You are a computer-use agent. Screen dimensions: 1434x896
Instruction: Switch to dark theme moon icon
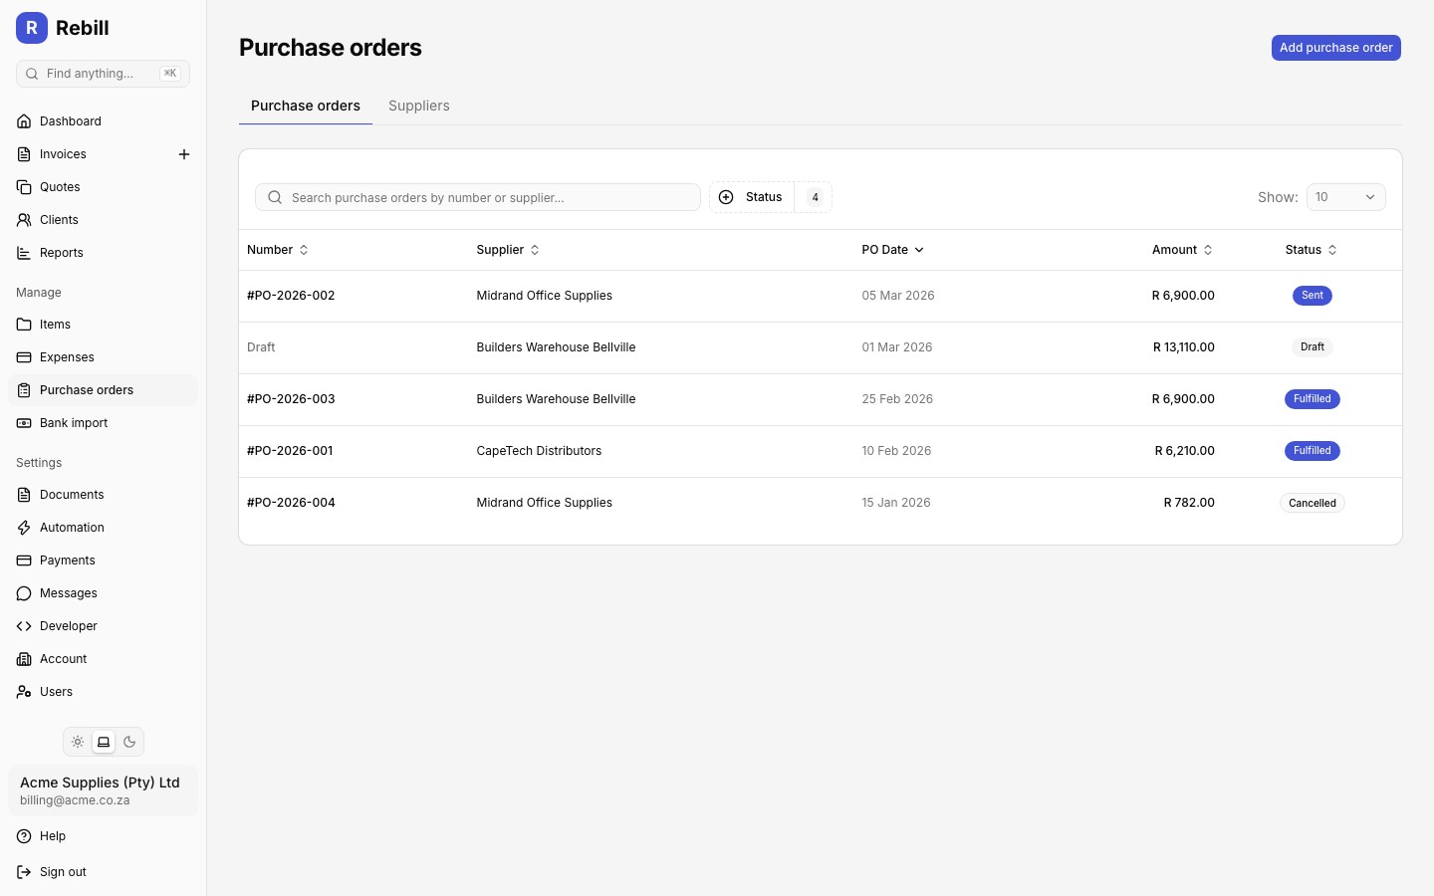tap(129, 742)
